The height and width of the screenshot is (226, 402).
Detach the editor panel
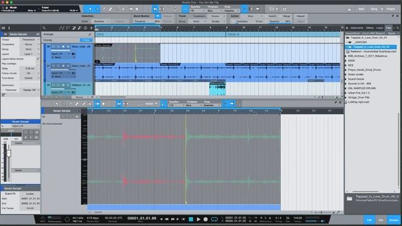tap(335, 102)
